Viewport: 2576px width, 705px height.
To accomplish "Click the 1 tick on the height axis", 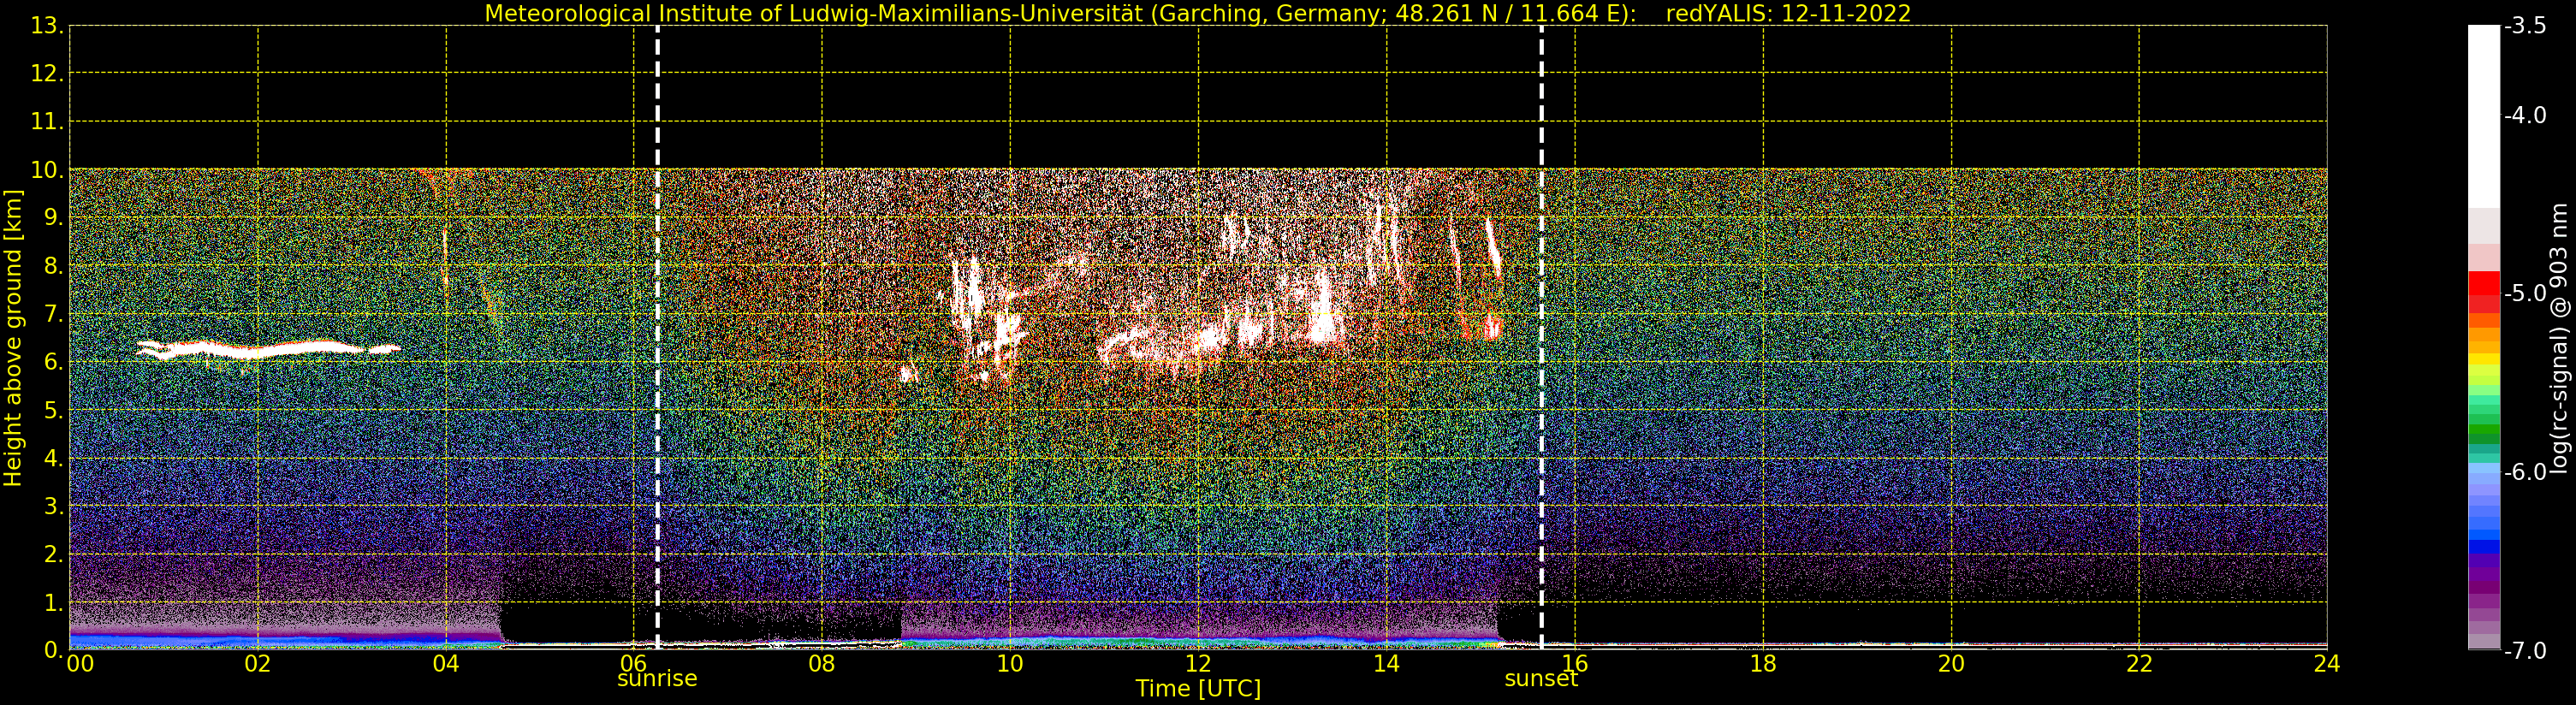I will [x=52, y=602].
